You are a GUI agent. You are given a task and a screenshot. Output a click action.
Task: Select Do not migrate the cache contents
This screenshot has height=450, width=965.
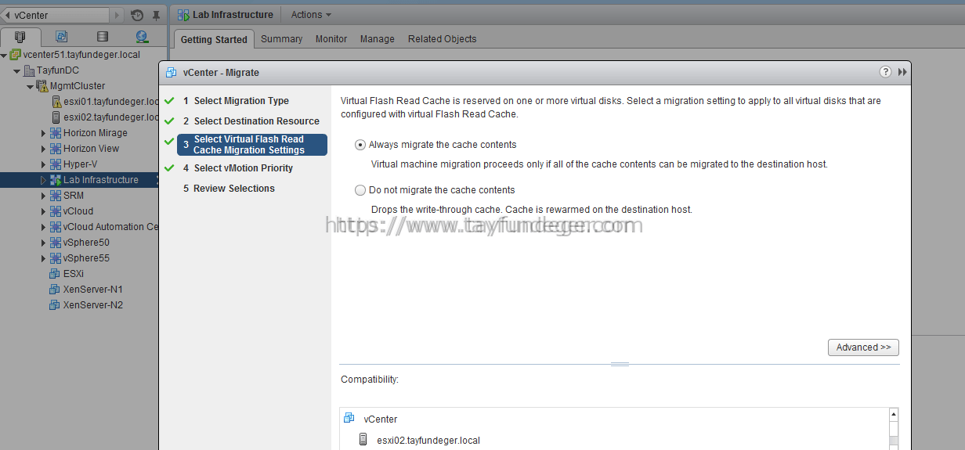pos(360,190)
